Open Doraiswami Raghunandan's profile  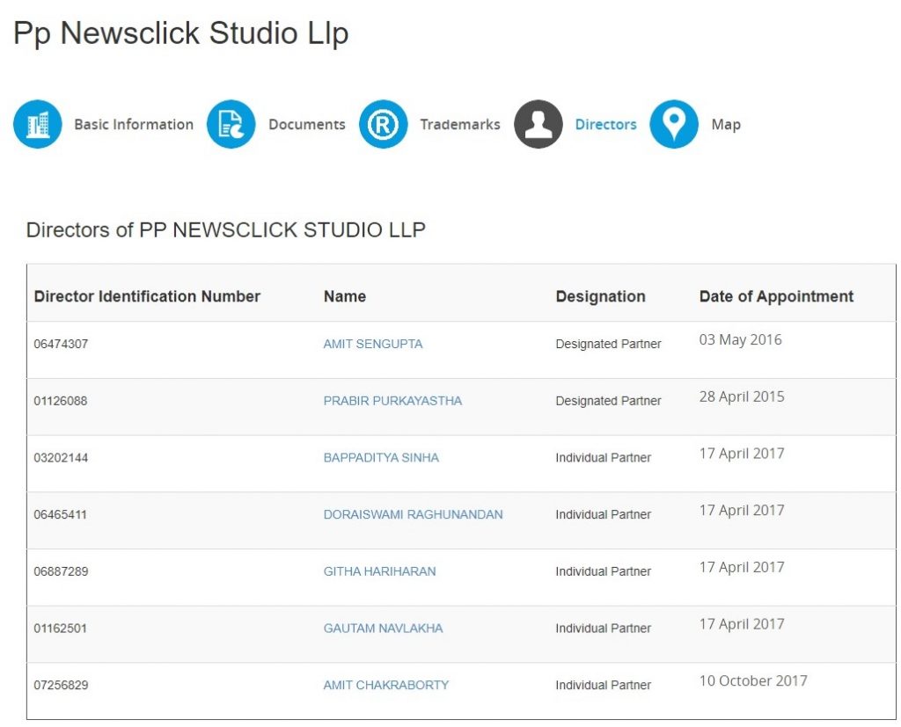413,514
